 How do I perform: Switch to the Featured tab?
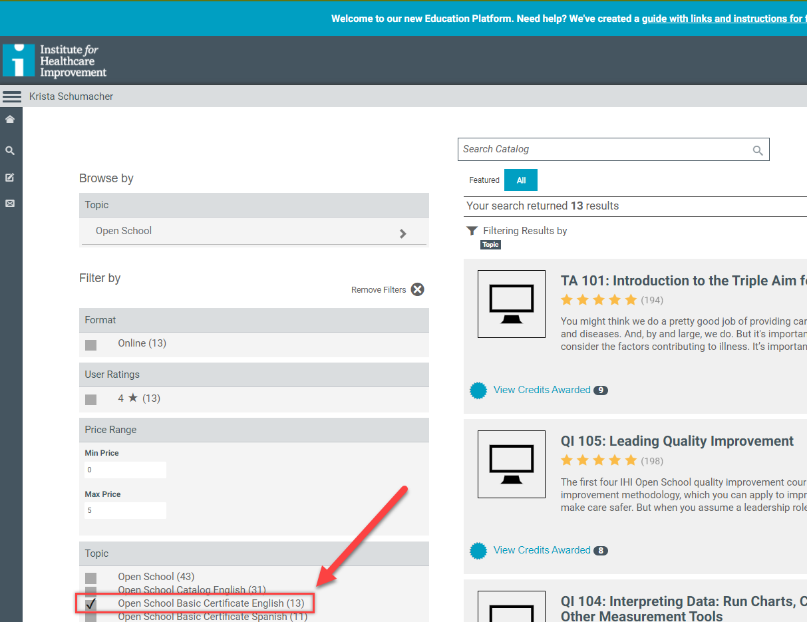click(484, 180)
